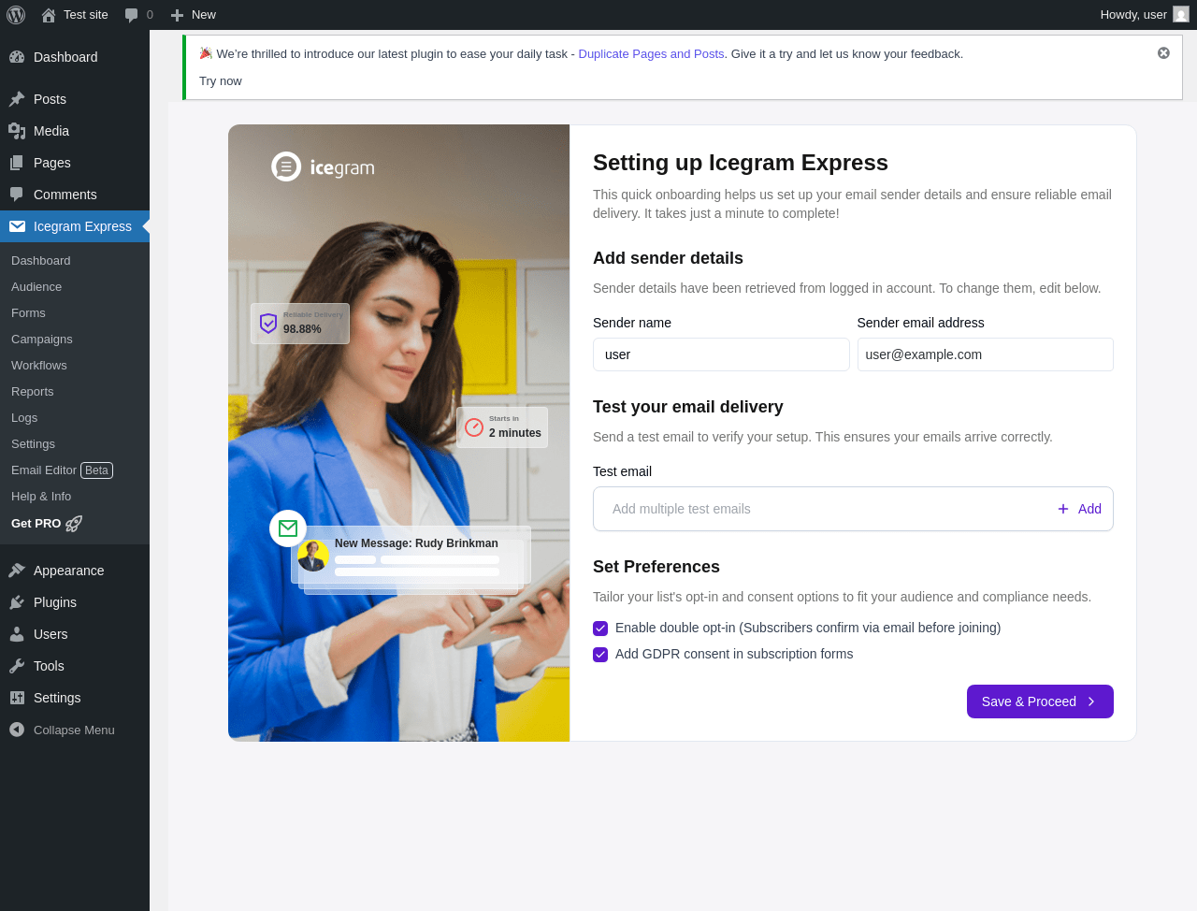Click the Comments speech bubble icon in sidebar
Viewport: 1197px width, 911px height.
pos(17,195)
